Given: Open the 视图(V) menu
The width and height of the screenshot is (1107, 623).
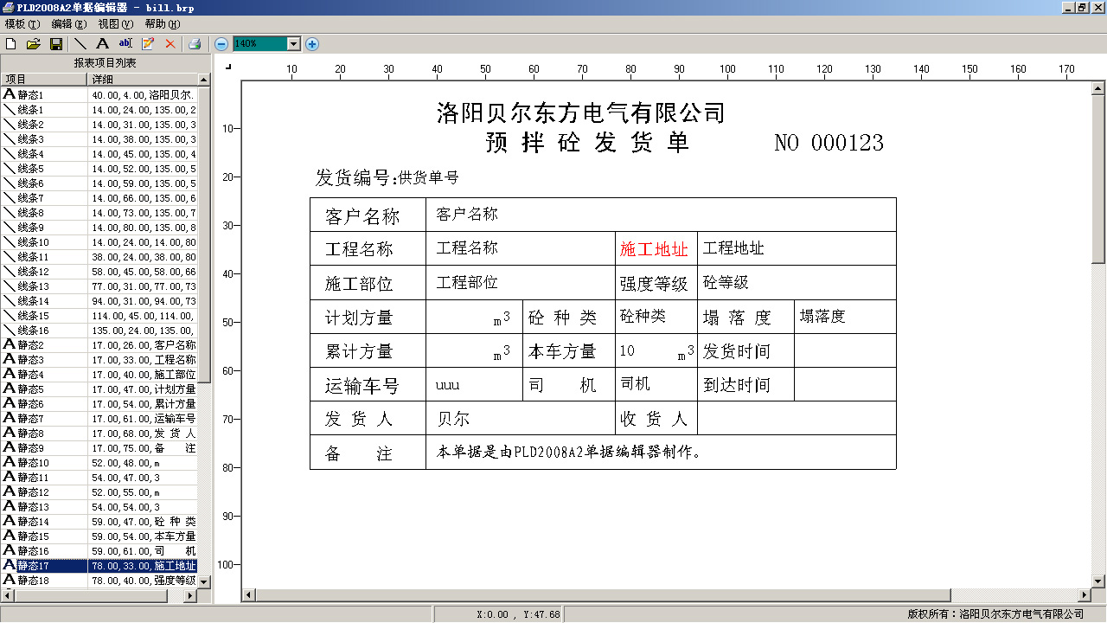Looking at the screenshot, I should 115,24.
